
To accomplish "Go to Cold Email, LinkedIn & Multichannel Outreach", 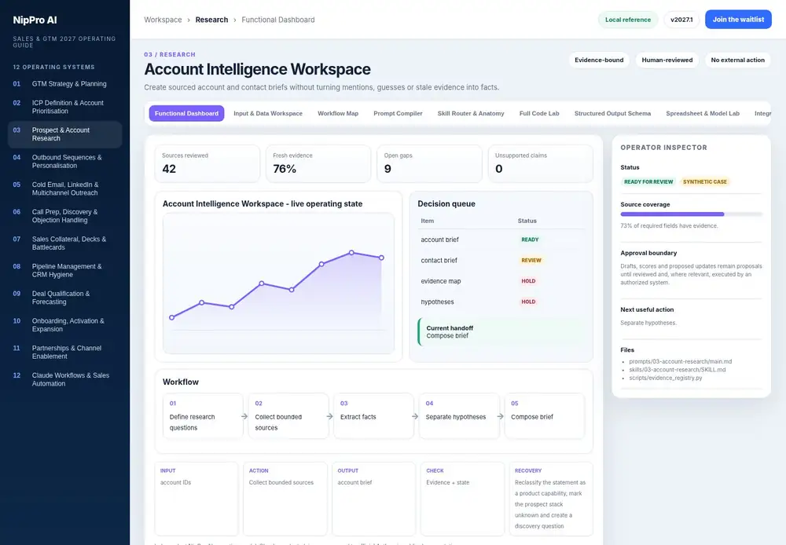I will coord(64,188).
